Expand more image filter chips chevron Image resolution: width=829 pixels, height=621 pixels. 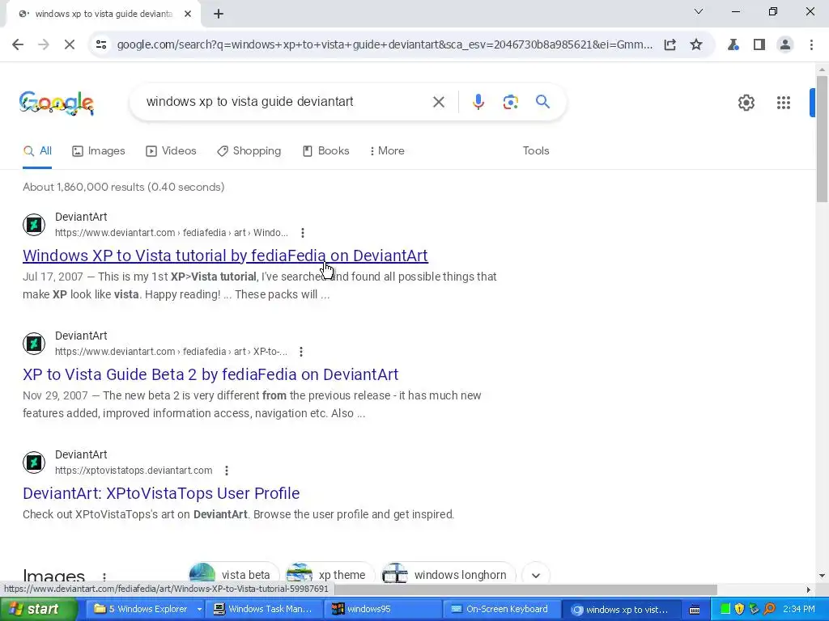pos(536,575)
